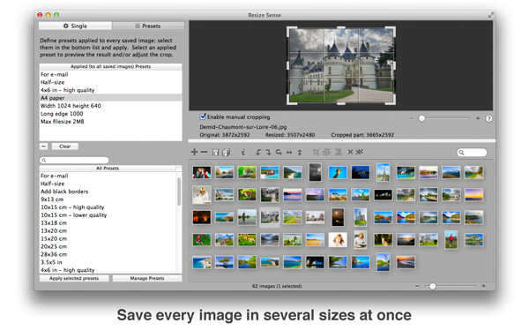Select 3.5x5 in preset
This screenshot has width=529, height=331.
click(x=108, y=262)
